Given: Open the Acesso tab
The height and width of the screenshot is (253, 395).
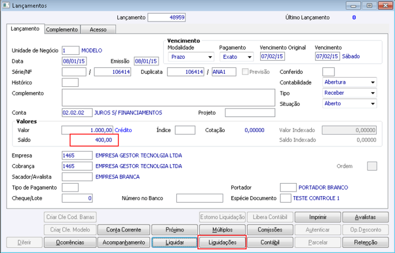Looking at the screenshot, I should coord(98,29).
